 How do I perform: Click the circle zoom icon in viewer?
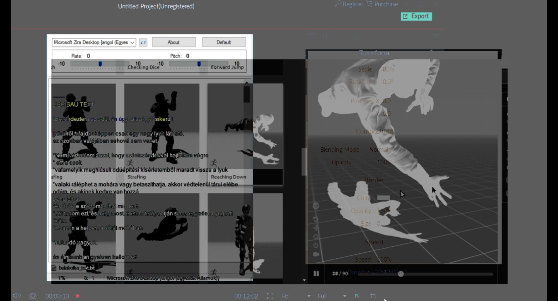coord(316,237)
